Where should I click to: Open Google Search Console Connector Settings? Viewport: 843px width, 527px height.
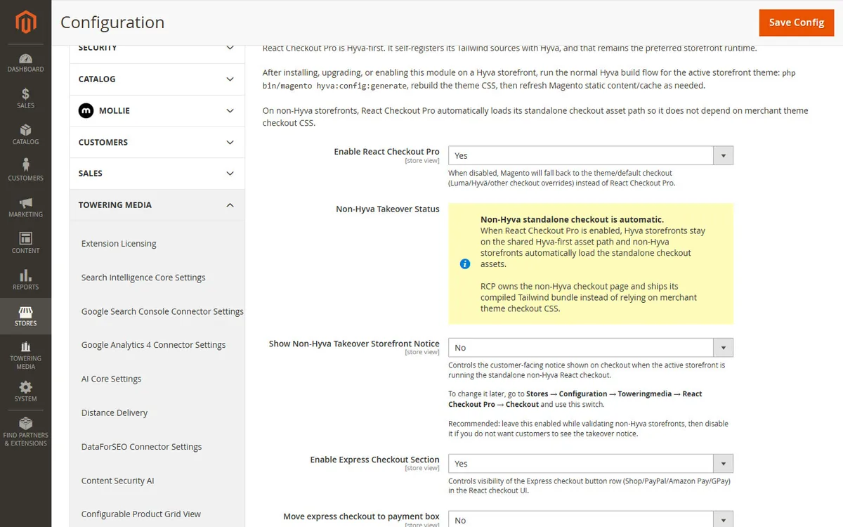tap(162, 311)
